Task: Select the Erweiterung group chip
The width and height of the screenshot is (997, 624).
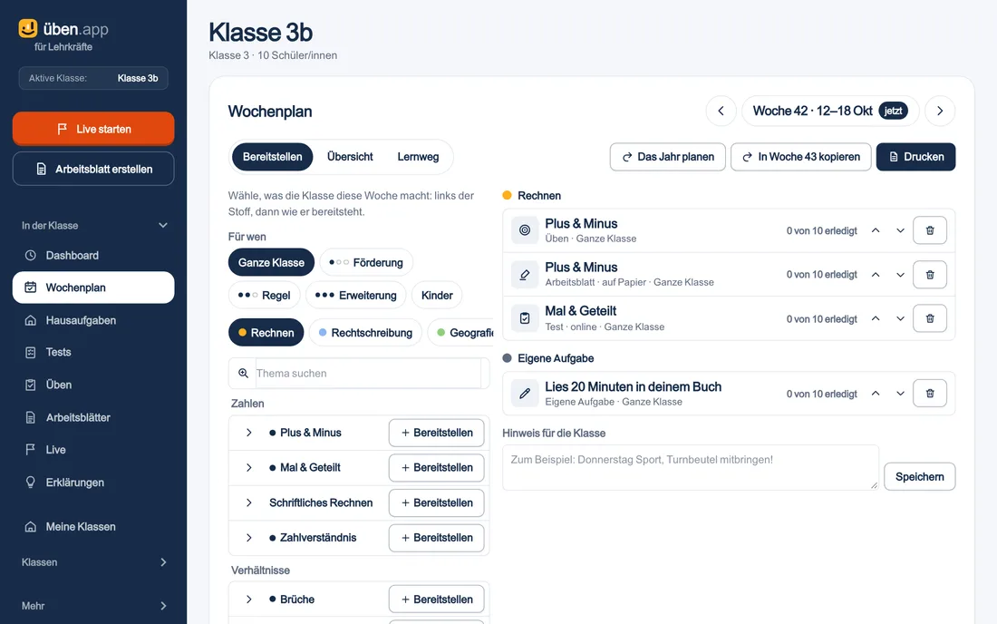Action: pyautogui.click(x=356, y=295)
